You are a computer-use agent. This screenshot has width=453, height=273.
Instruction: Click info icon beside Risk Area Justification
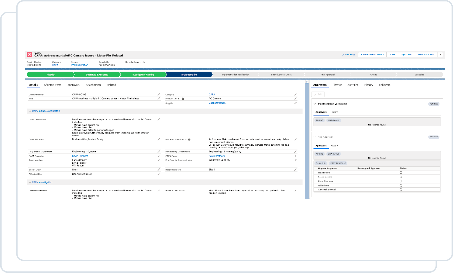189,140
